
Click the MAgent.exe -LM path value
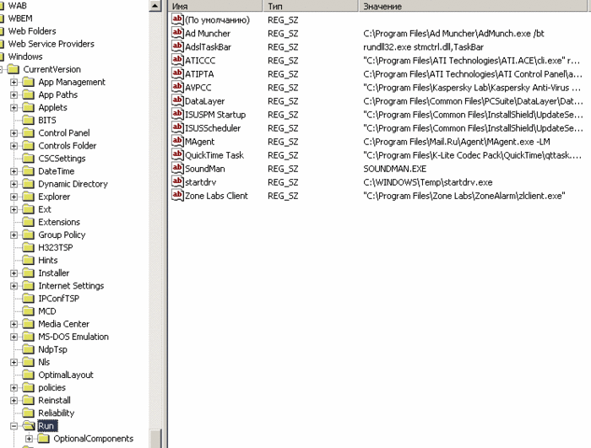point(457,142)
